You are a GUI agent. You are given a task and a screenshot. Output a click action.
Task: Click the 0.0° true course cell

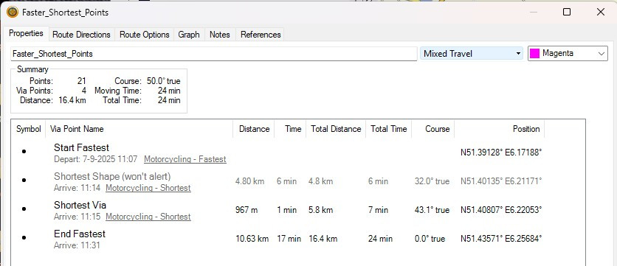pos(430,239)
